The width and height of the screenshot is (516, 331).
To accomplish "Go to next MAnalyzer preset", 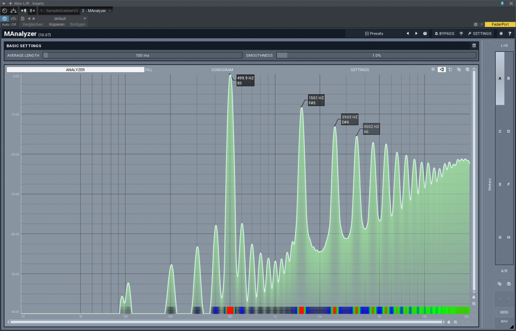I will [416, 33].
